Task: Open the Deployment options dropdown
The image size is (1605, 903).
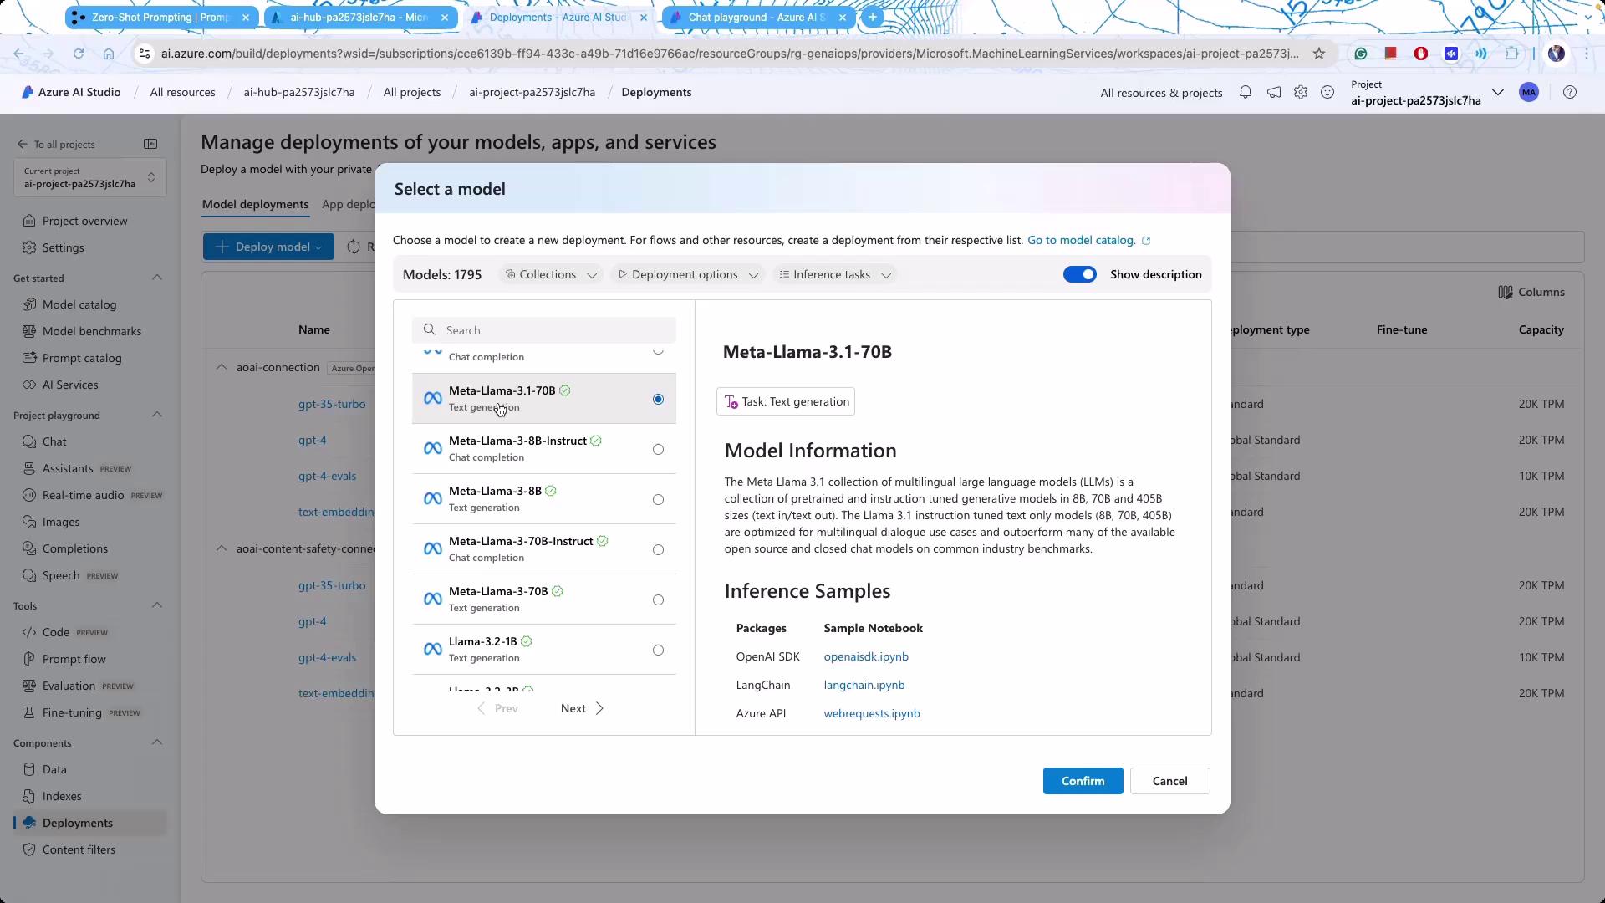Action: (x=687, y=274)
